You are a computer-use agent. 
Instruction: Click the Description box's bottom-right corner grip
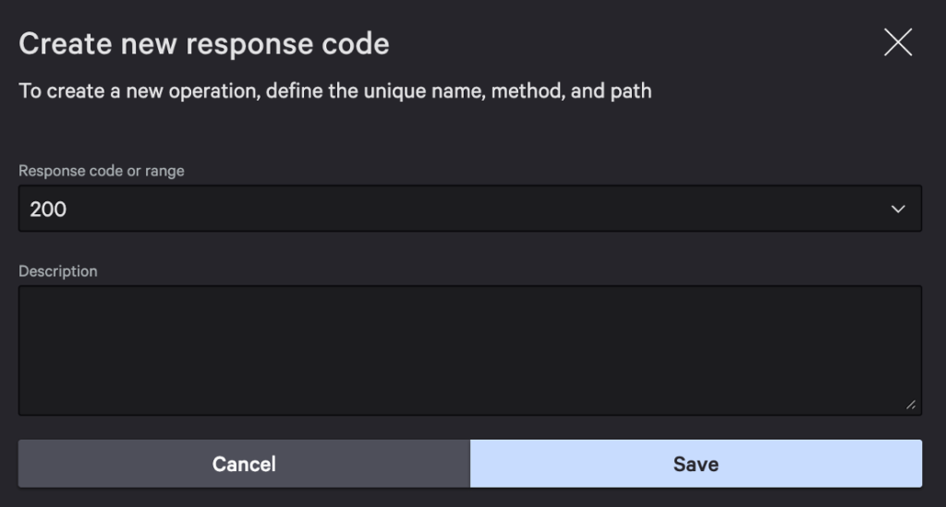(911, 404)
